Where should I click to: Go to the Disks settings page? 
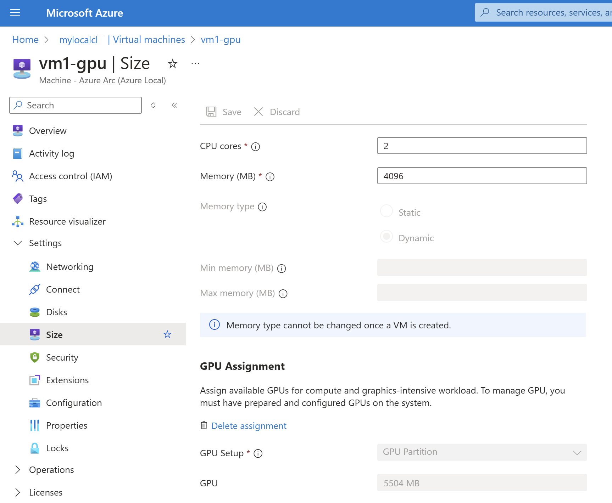pyautogui.click(x=56, y=312)
